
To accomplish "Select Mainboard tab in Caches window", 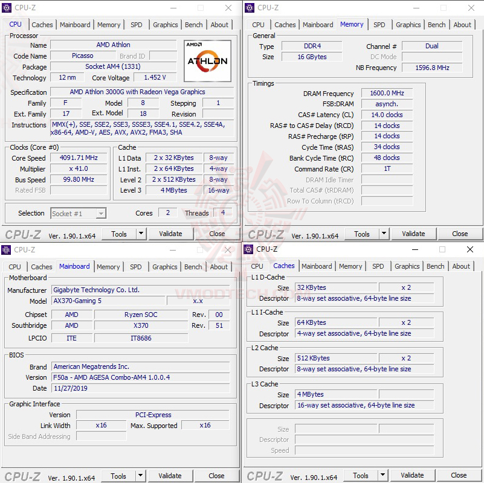I will click(x=317, y=266).
